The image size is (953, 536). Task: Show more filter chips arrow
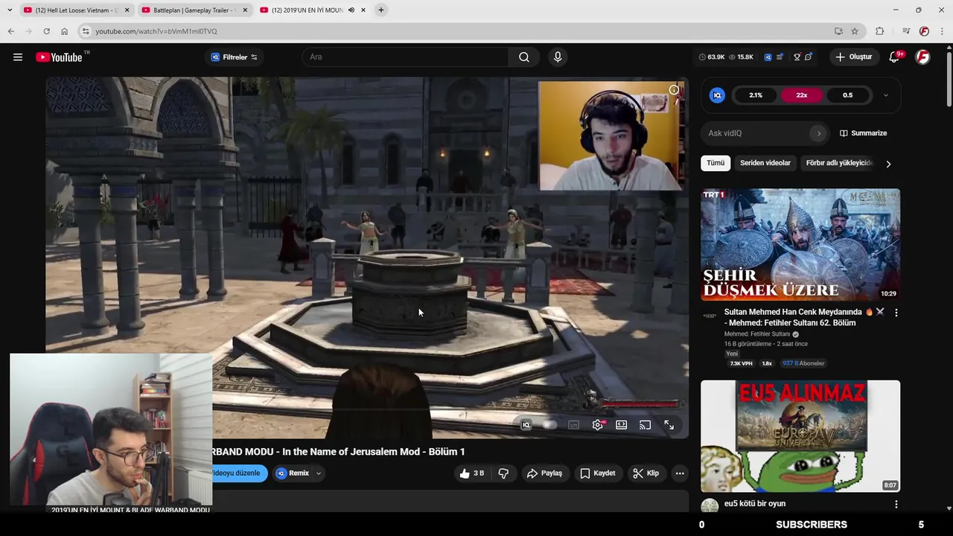888,164
